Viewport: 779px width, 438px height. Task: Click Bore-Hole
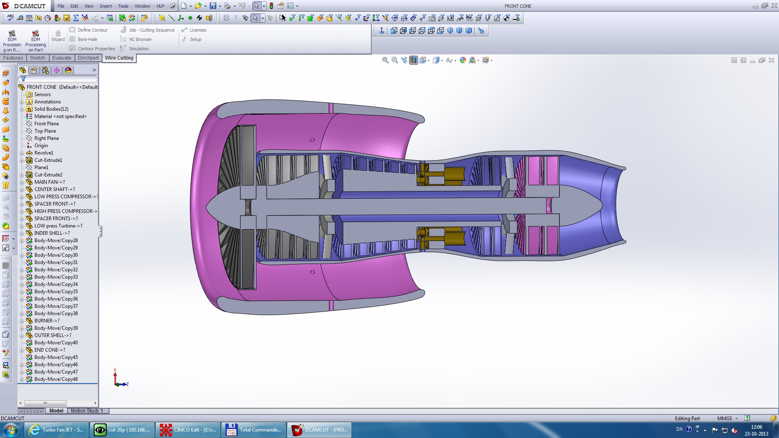83,39
